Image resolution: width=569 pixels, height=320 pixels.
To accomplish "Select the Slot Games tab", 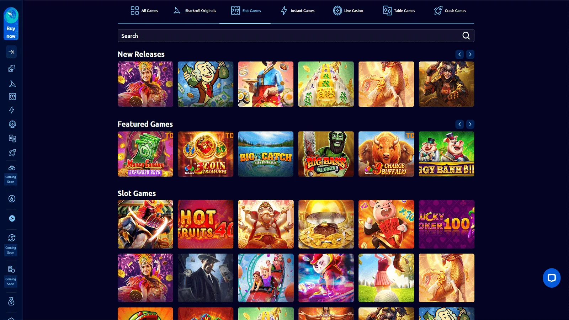I will click(x=246, y=11).
